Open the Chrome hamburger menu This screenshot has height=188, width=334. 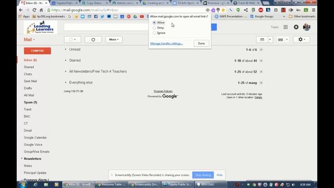point(314,10)
